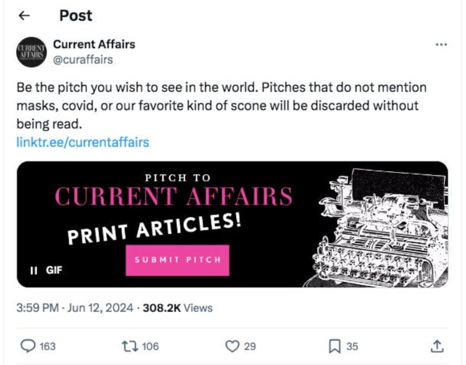Open the linktr.ee/currentaffairs link
Screen dimensions: 466x365
coord(82,142)
